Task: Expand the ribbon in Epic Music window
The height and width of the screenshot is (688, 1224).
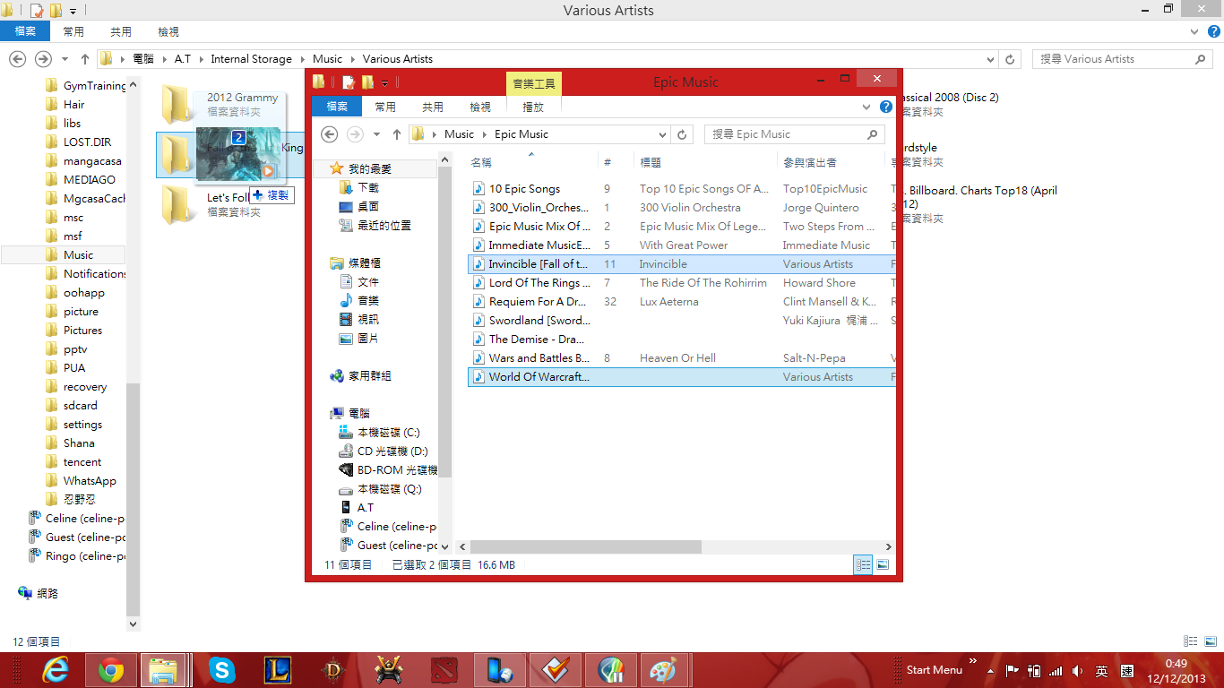Action: click(866, 107)
